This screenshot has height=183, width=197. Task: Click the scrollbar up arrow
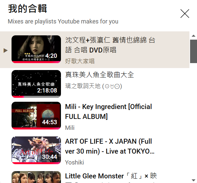193,36
